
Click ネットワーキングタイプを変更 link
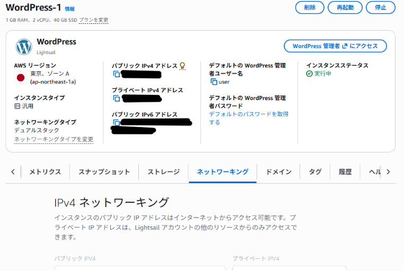(x=54, y=139)
